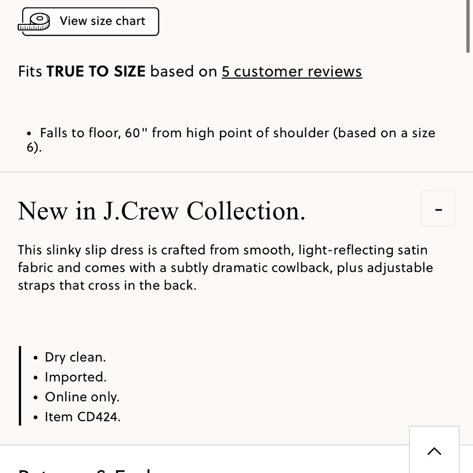Click the bullet dot before Falls to floor
The width and height of the screenshot is (473, 473).
(x=29, y=133)
